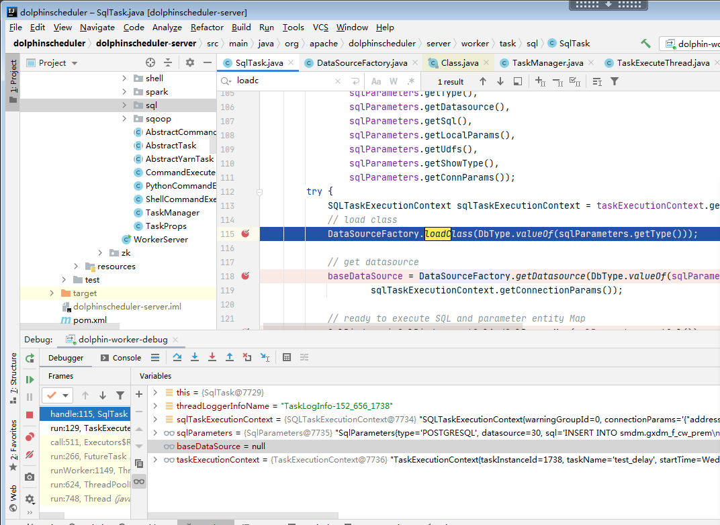Resume program with green play icon
The width and height of the screenshot is (720, 525).
(x=30, y=379)
